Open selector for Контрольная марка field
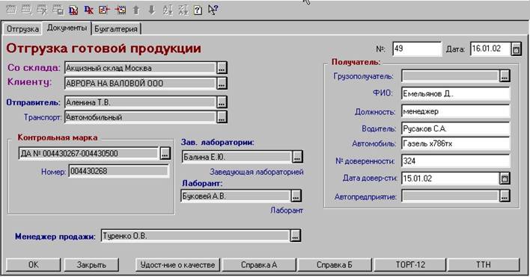The width and height of the screenshot is (530, 277). [165, 153]
